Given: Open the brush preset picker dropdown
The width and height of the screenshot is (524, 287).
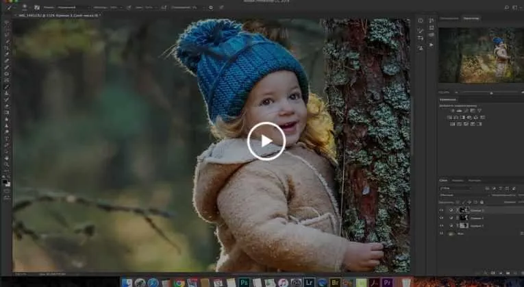Looking at the screenshot, I should tap(25, 8).
